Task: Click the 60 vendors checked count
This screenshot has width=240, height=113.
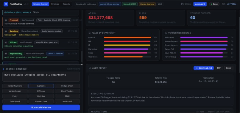Action: 193,18
